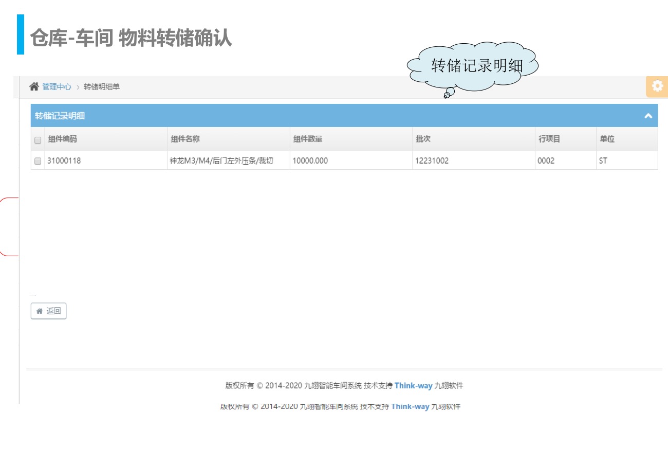Screen dimensions: 668x463
Task: Select the 组件数量 column header
Action: click(x=308, y=139)
